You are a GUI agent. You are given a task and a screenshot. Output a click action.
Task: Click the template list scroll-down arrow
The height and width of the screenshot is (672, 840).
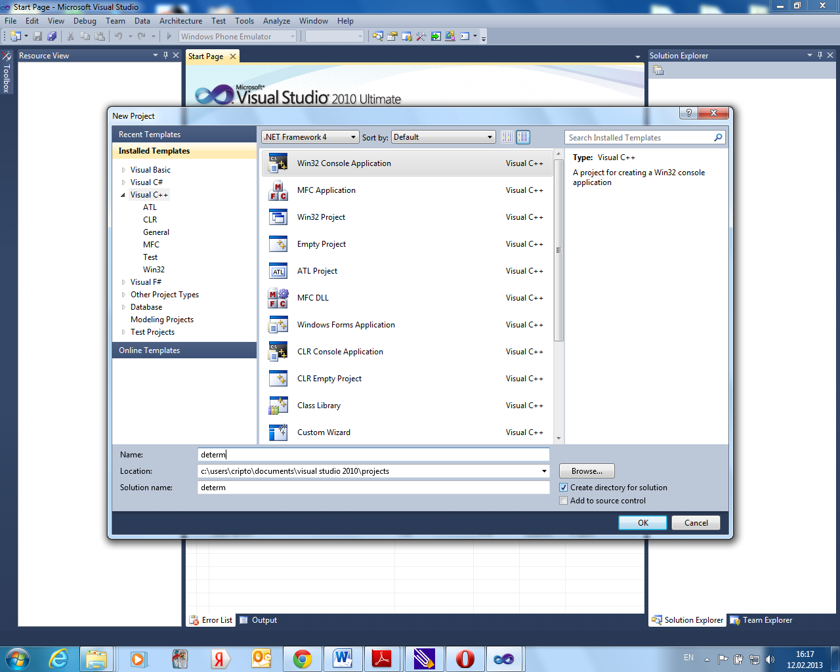point(559,438)
